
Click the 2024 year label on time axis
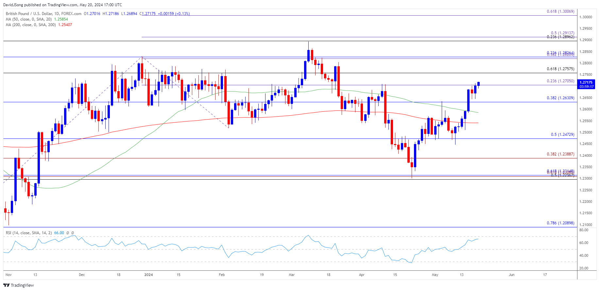(148, 275)
